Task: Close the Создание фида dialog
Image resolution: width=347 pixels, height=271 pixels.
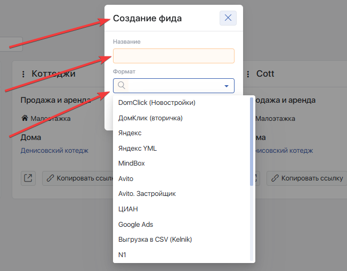Action: pyautogui.click(x=228, y=18)
